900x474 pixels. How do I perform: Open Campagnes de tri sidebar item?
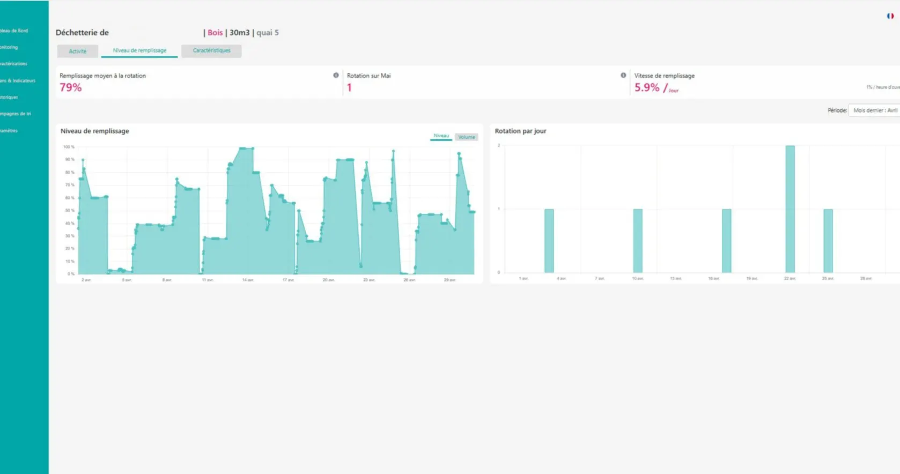pyautogui.click(x=16, y=114)
